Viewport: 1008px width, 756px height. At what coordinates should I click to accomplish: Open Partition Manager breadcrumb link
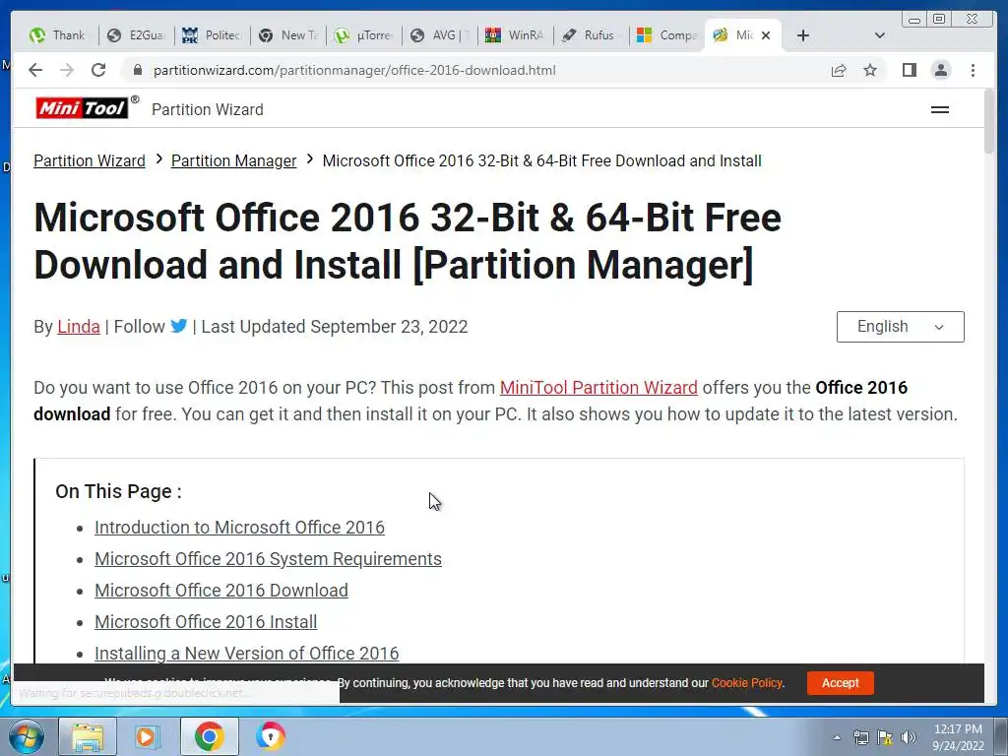pos(234,160)
